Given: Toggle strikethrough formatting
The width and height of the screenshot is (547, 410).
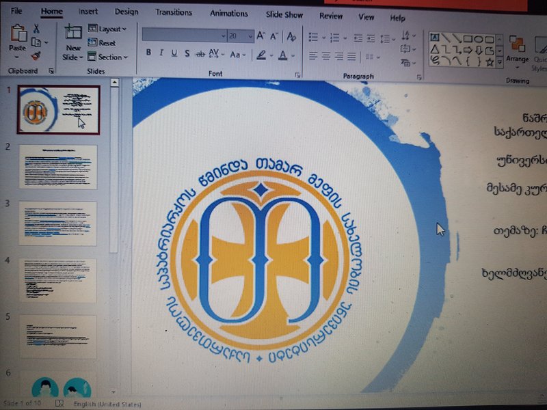Looking at the screenshot, I should click(200, 54).
